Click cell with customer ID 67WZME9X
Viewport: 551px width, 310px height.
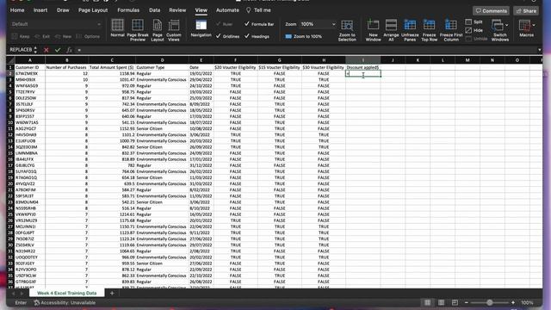tap(30, 73)
